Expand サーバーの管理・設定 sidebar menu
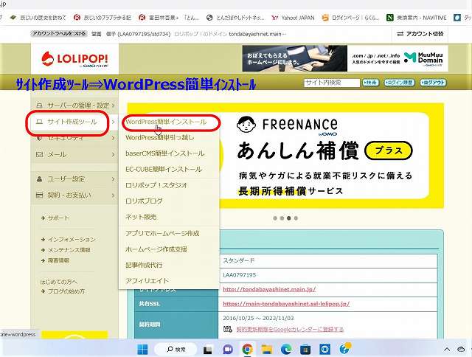Viewport: 472px width, 357px height. coord(74,105)
